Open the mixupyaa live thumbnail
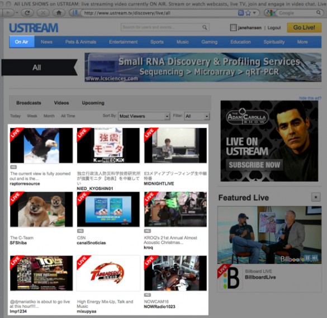 click(108, 273)
